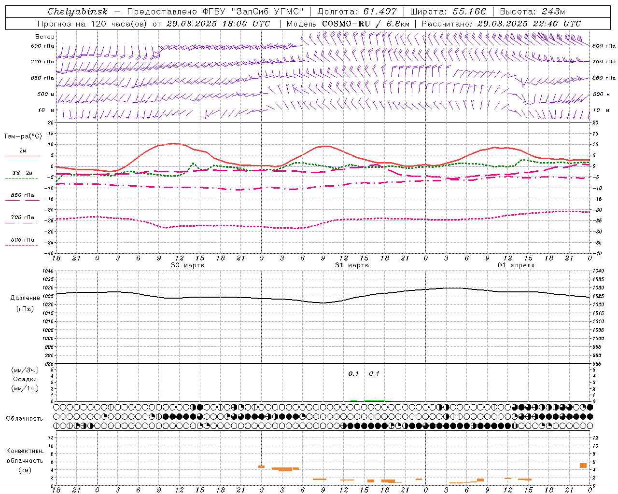Click the 'Давление' pressure panel label
618x494 pixels.
[x=25, y=298]
